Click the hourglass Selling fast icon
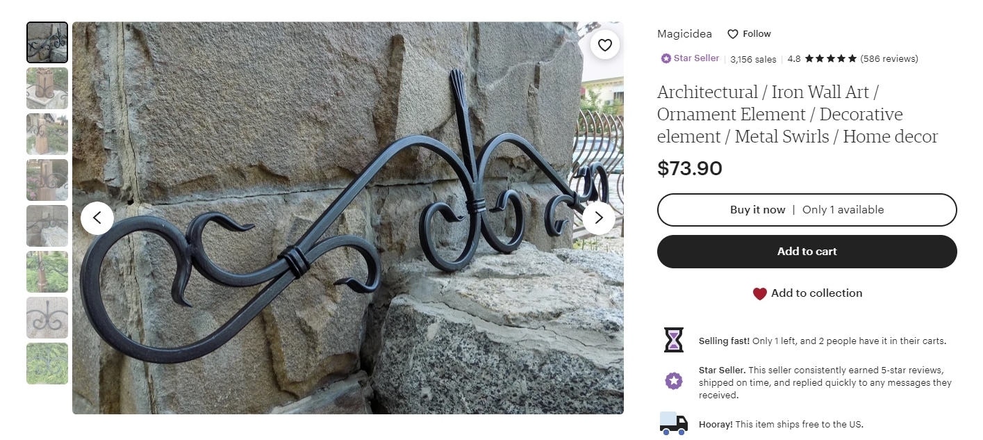The image size is (983, 440). point(673,340)
